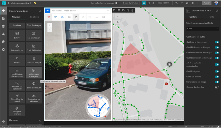Toggle Outil Navigation switch
221x128 pixels.
[x=217, y=71]
